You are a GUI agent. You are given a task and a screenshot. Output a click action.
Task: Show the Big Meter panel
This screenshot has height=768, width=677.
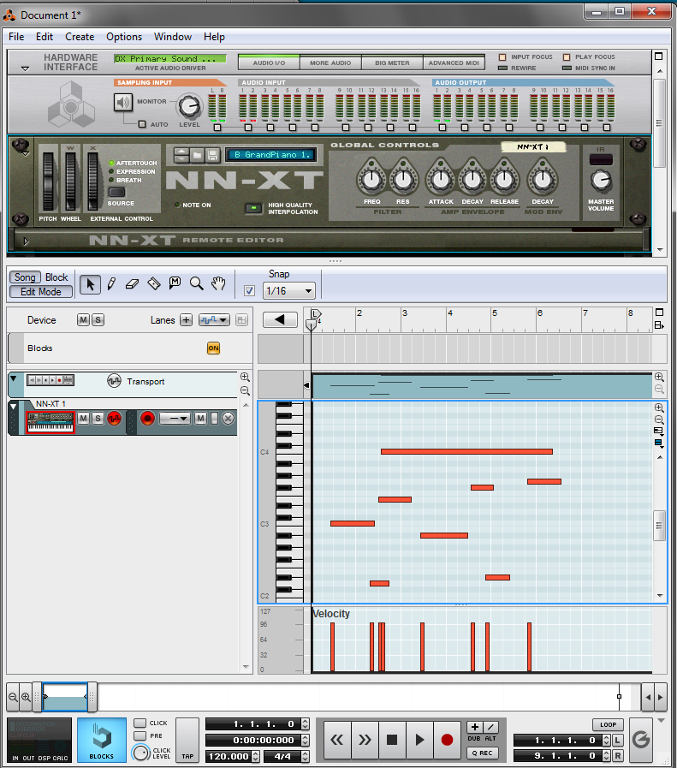[x=392, y=63]
